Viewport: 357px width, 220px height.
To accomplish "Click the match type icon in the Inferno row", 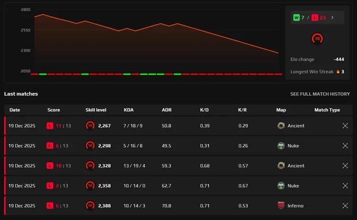I will tap(345, 206).
